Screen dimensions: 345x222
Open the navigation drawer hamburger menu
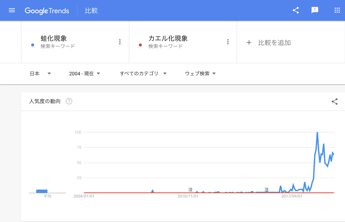click(11, 10)
